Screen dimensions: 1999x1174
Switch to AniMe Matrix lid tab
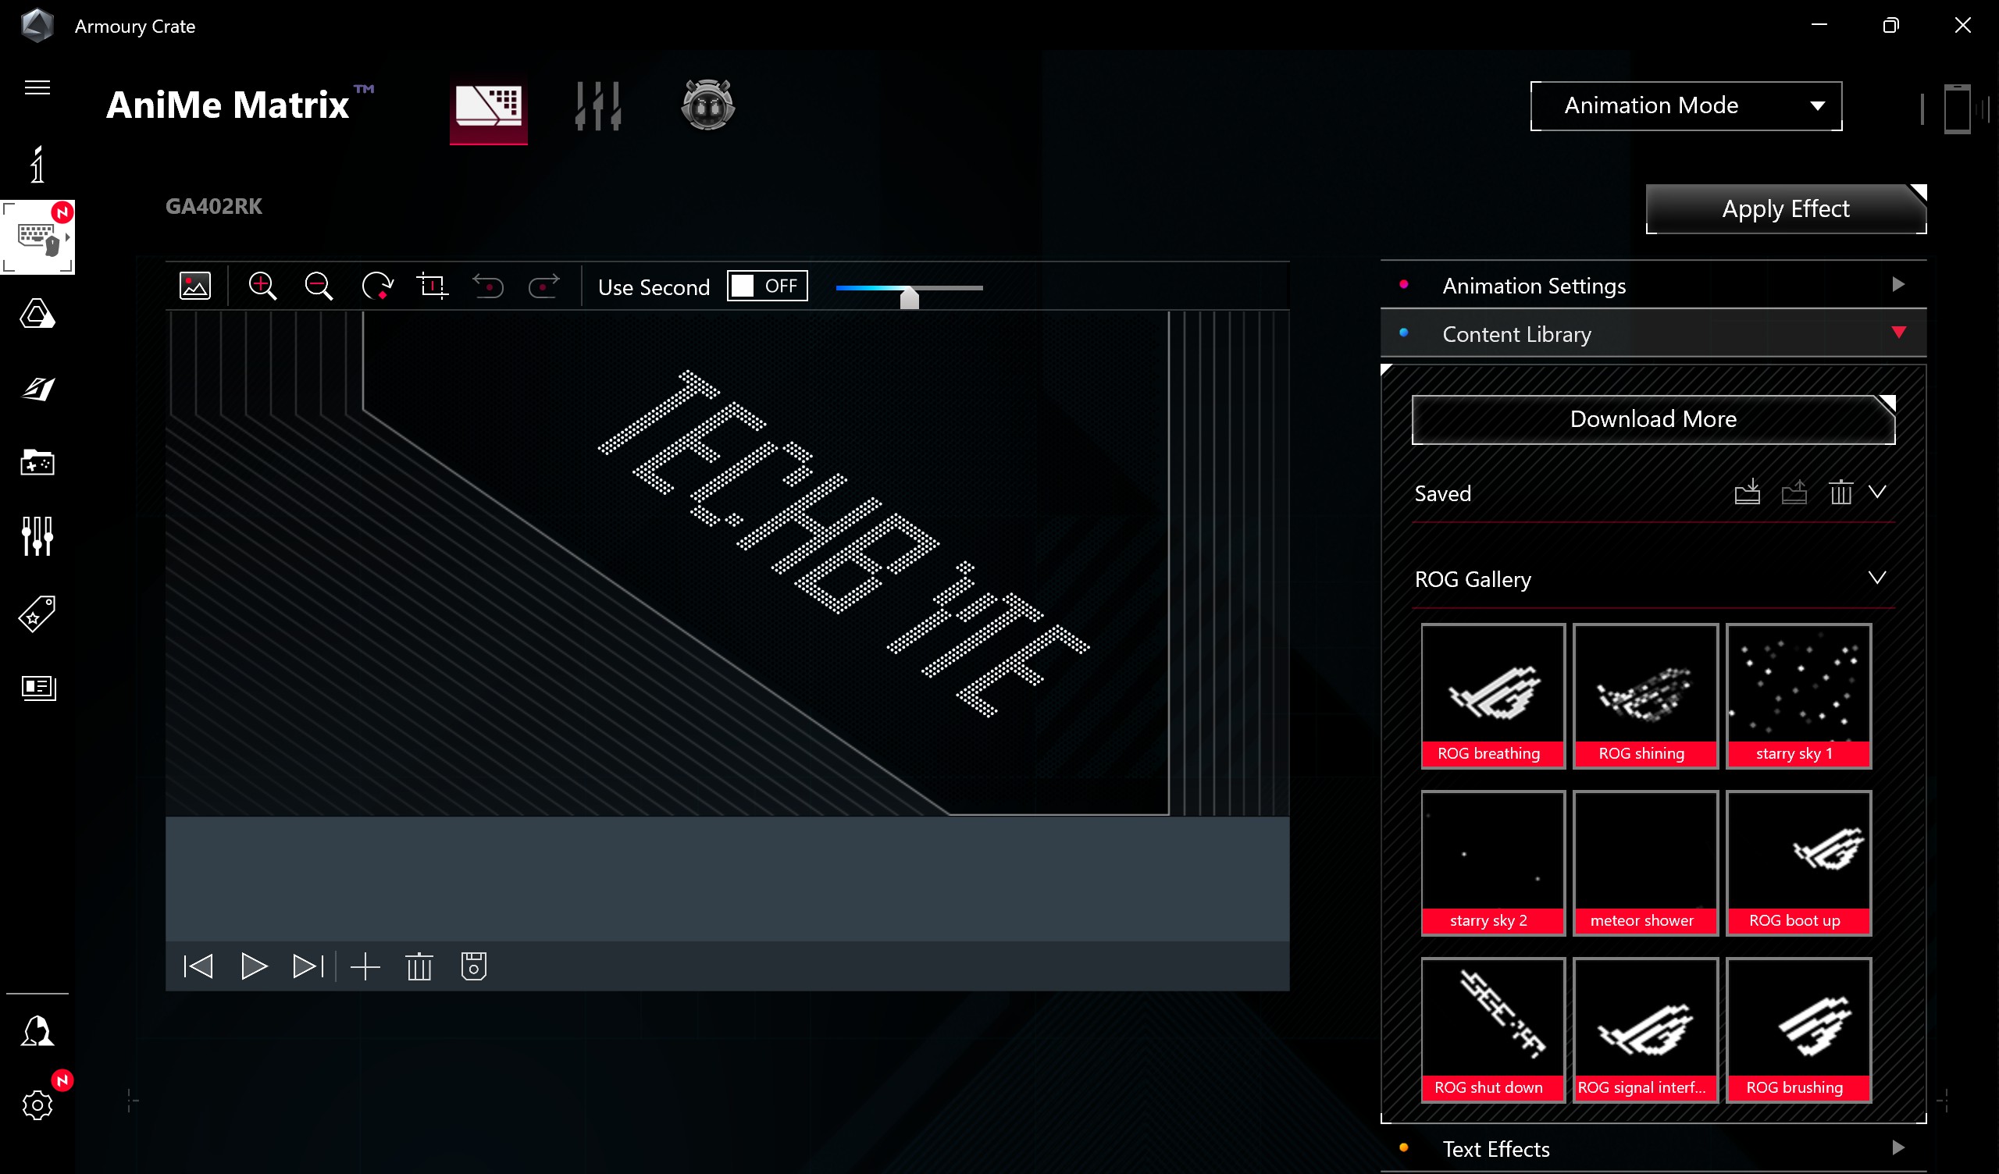pos(489,105)
